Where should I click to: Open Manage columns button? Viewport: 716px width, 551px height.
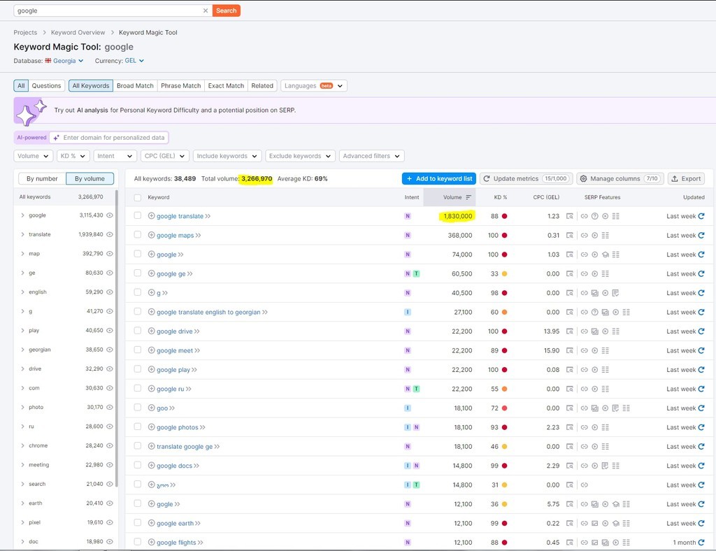[x=619, y=178]
